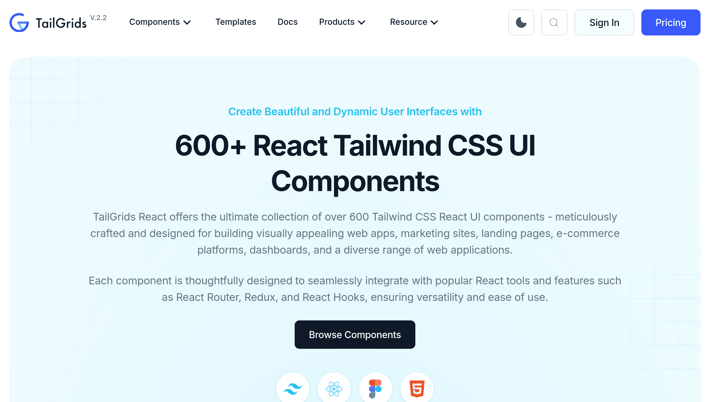Expand the Resource dropdown menu
The image size is (710, 402).
pyautogui.click(x=414, y=22)
